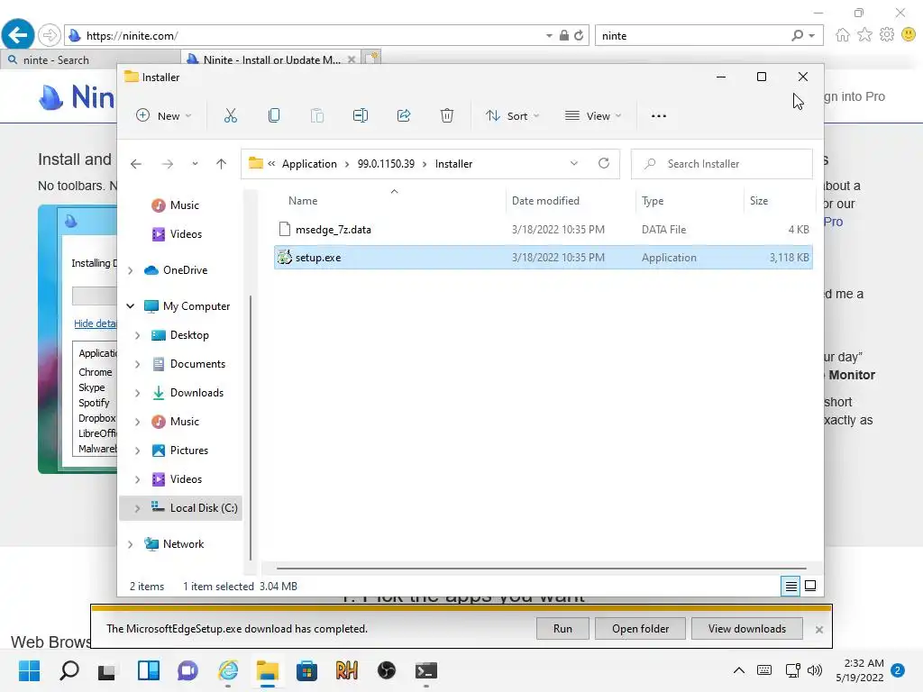Click the smiley feedback icon in browser
923x692 pixels.
909,35
